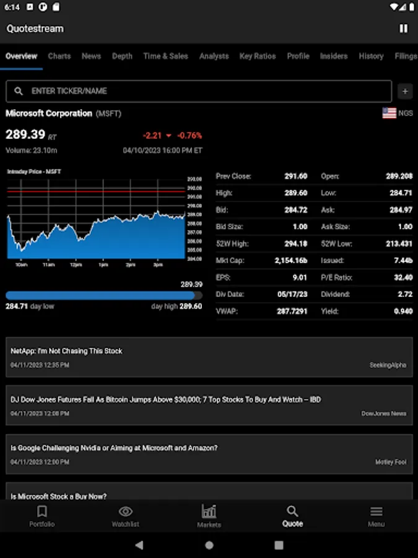Tap the red down-arrow change indicator
The image size is (418, 558).
tap(169, 136)
